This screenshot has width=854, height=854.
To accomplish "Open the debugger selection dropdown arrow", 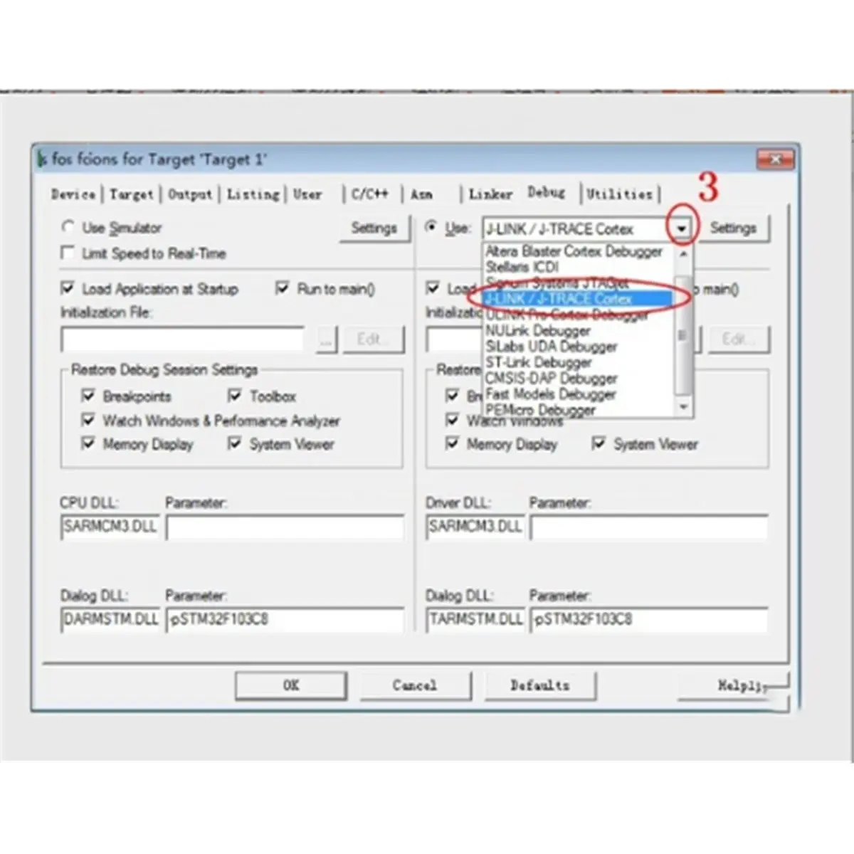I will click(681, 228).
